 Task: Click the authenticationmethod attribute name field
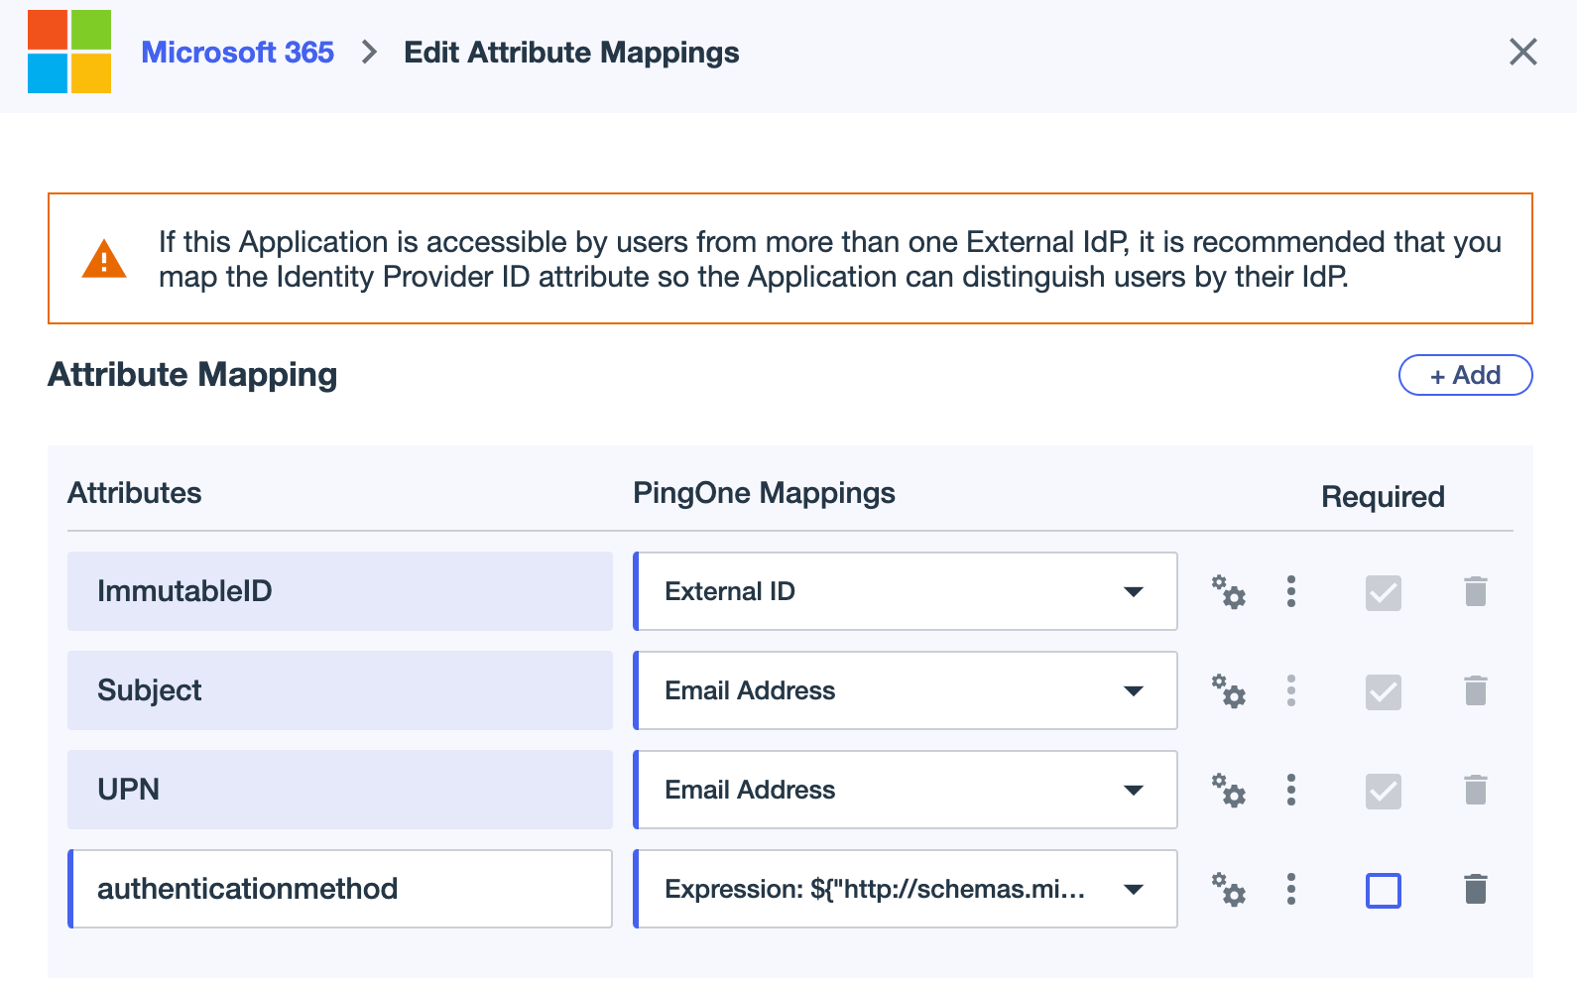(341, 889)
